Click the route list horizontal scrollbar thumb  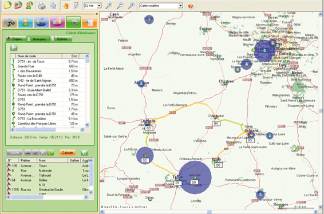(35, 129)
